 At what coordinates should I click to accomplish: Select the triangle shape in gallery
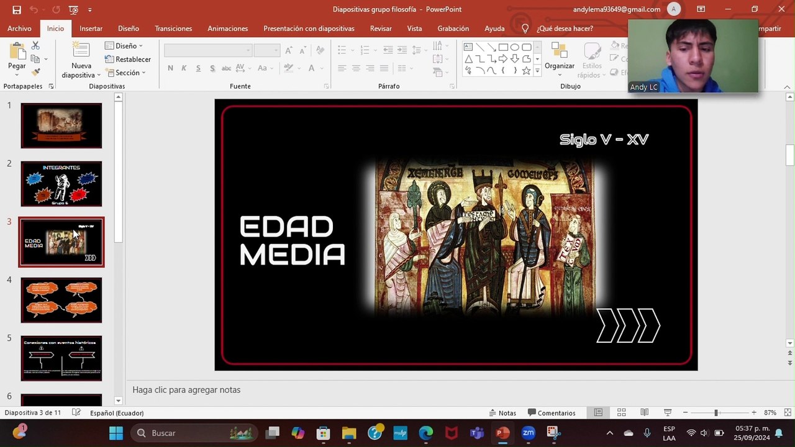pyautogui.click(x=468, y=59)
